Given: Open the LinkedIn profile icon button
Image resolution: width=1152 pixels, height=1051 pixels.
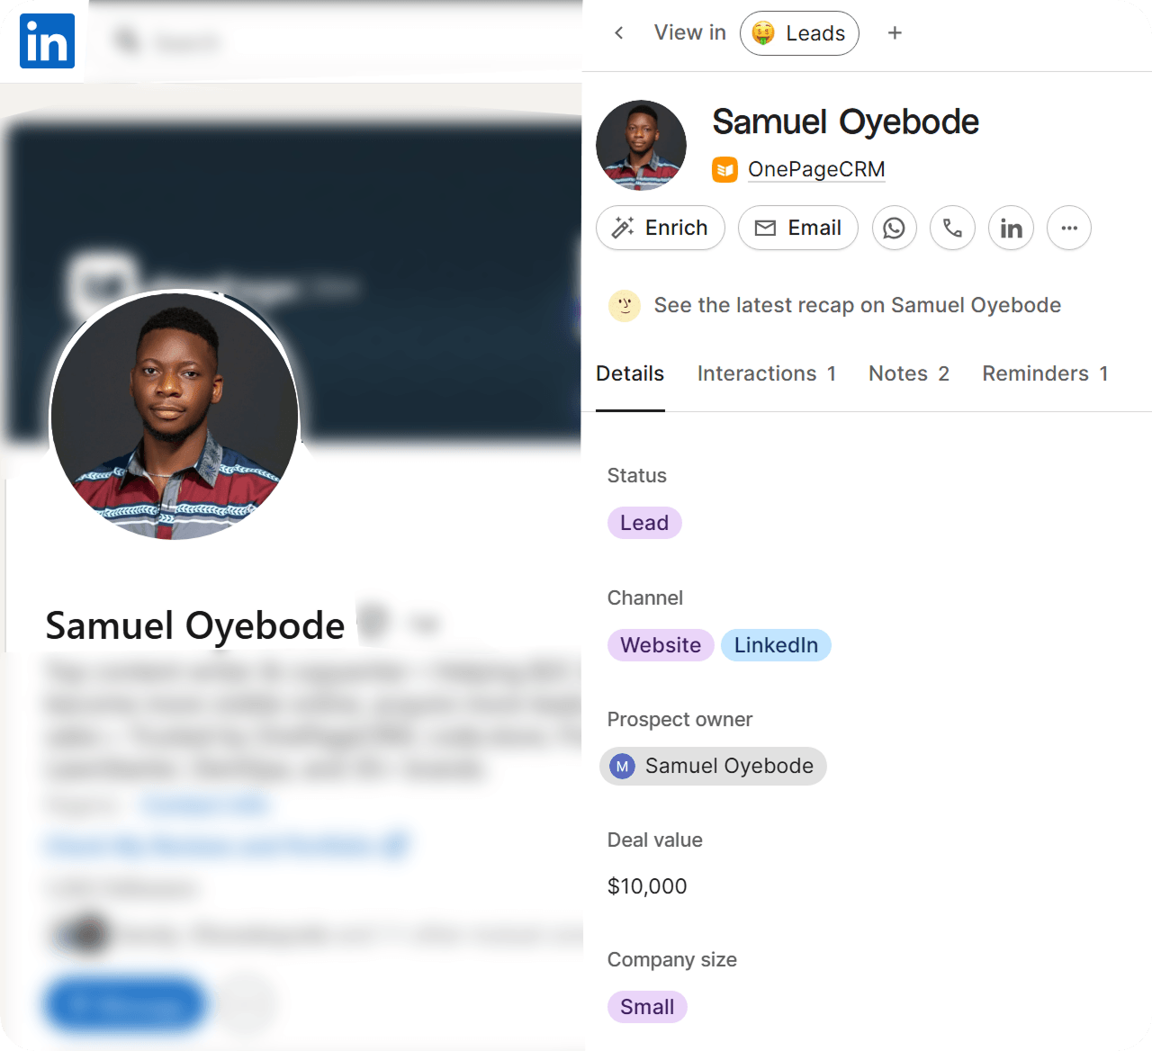Looking at the screenshot, I should (1012, 228).
